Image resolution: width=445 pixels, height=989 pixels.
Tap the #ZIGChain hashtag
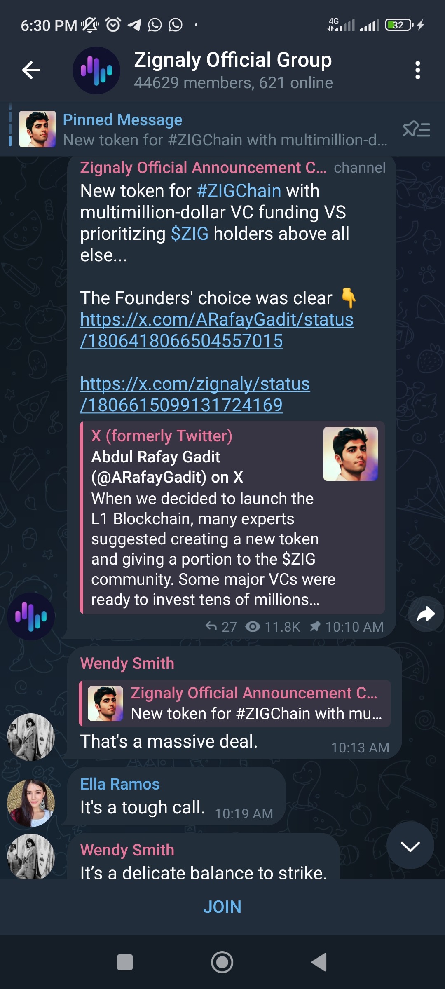[239, 191]
